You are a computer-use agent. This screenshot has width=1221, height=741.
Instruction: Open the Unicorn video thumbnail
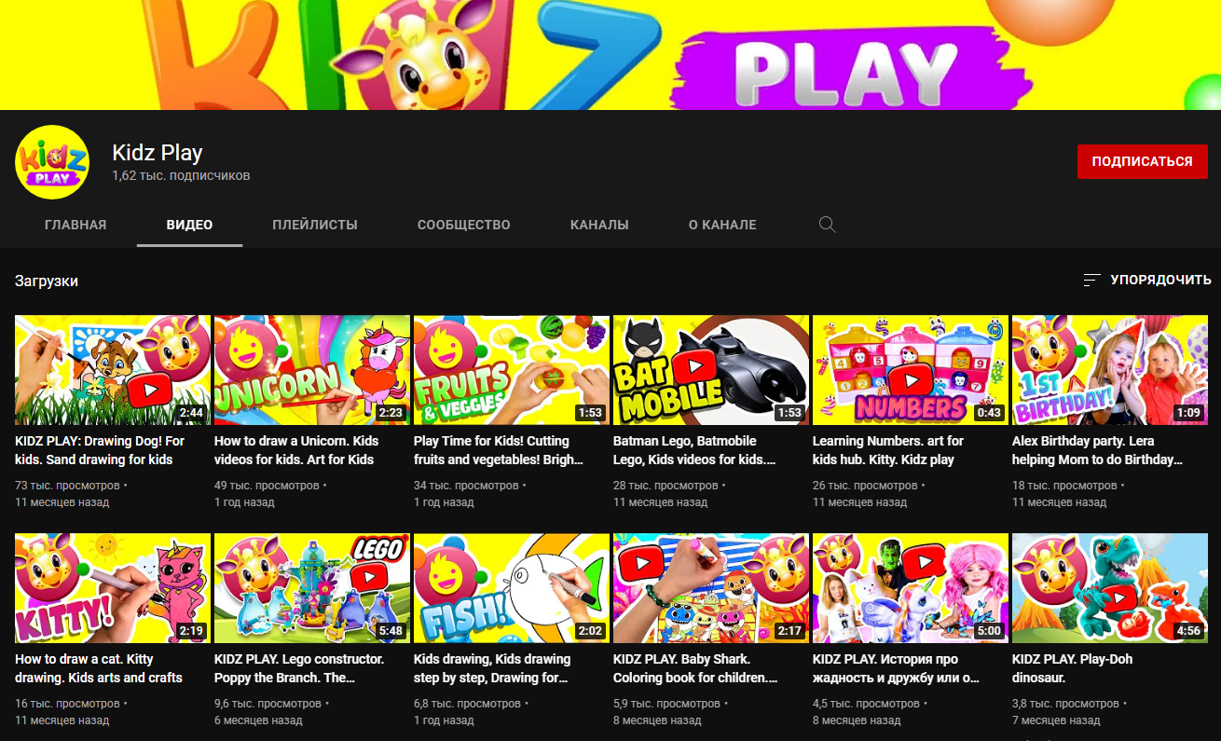point(312,370)
